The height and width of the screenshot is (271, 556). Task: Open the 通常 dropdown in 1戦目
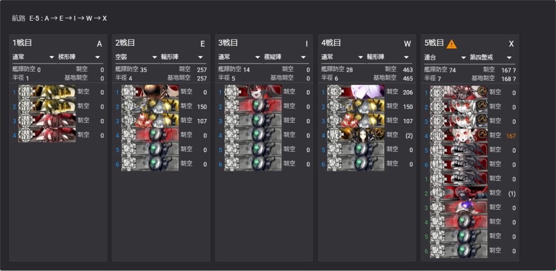click(x=33, y=57)
